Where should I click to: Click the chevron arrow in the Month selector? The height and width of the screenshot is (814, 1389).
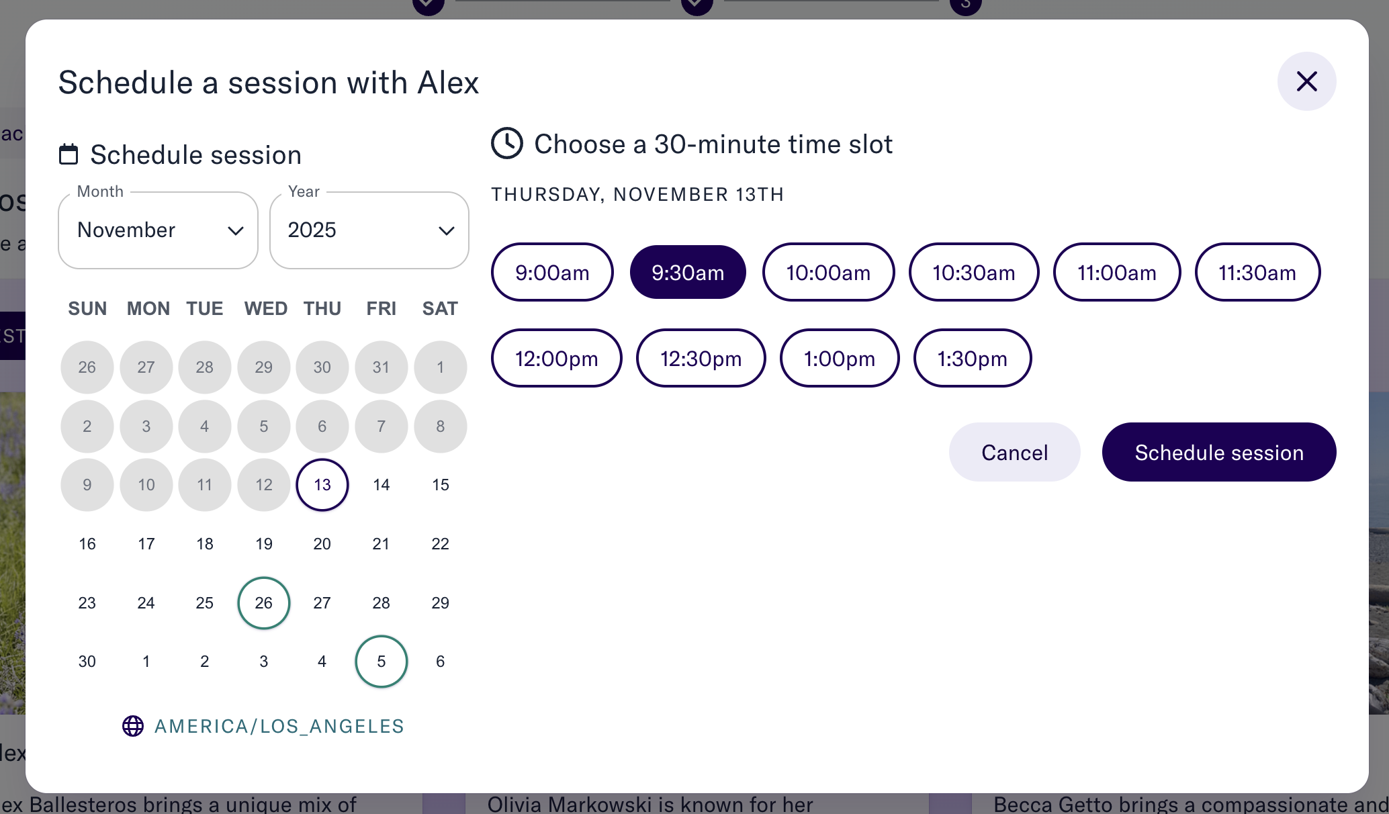point(236,231)
